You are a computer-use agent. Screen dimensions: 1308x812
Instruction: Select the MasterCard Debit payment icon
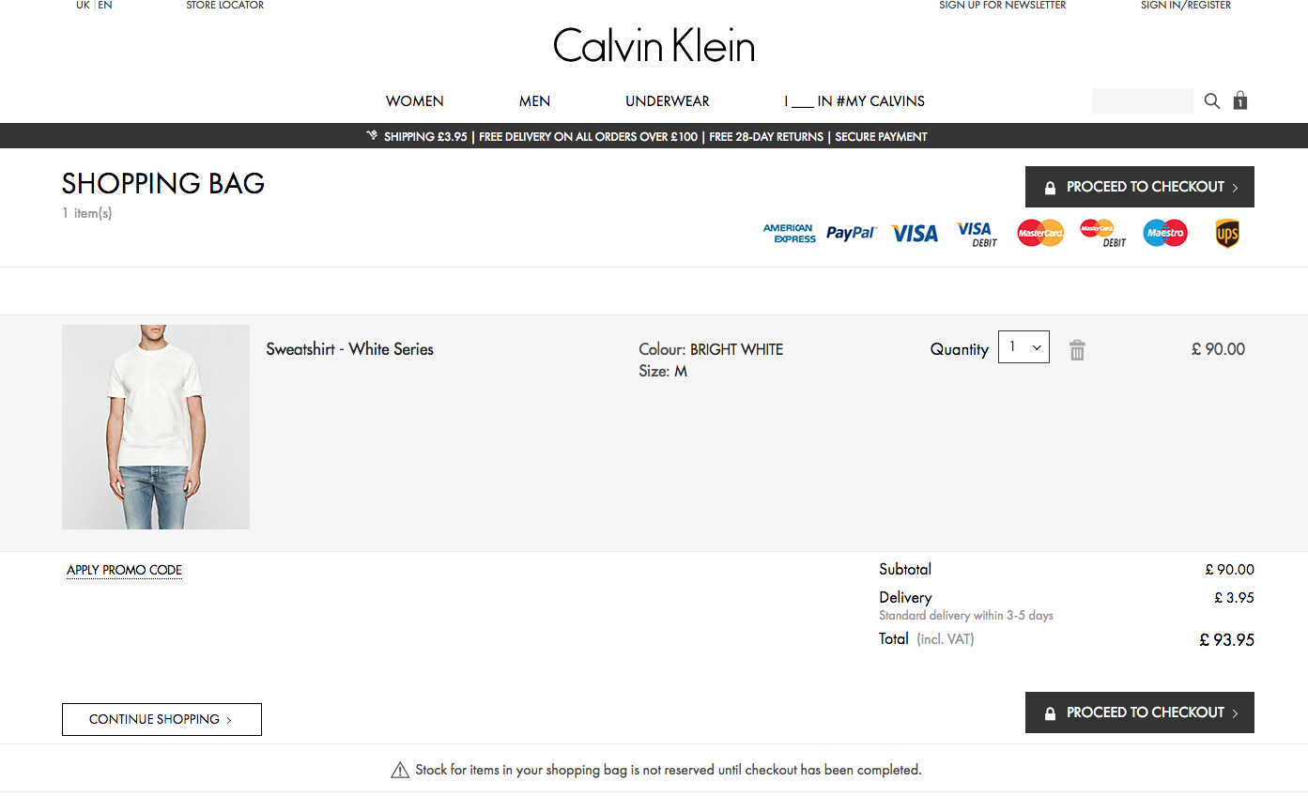click(1101, 233)
